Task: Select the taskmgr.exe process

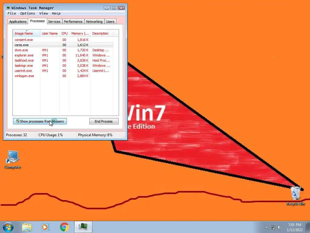Action: (x=63, y=66)
